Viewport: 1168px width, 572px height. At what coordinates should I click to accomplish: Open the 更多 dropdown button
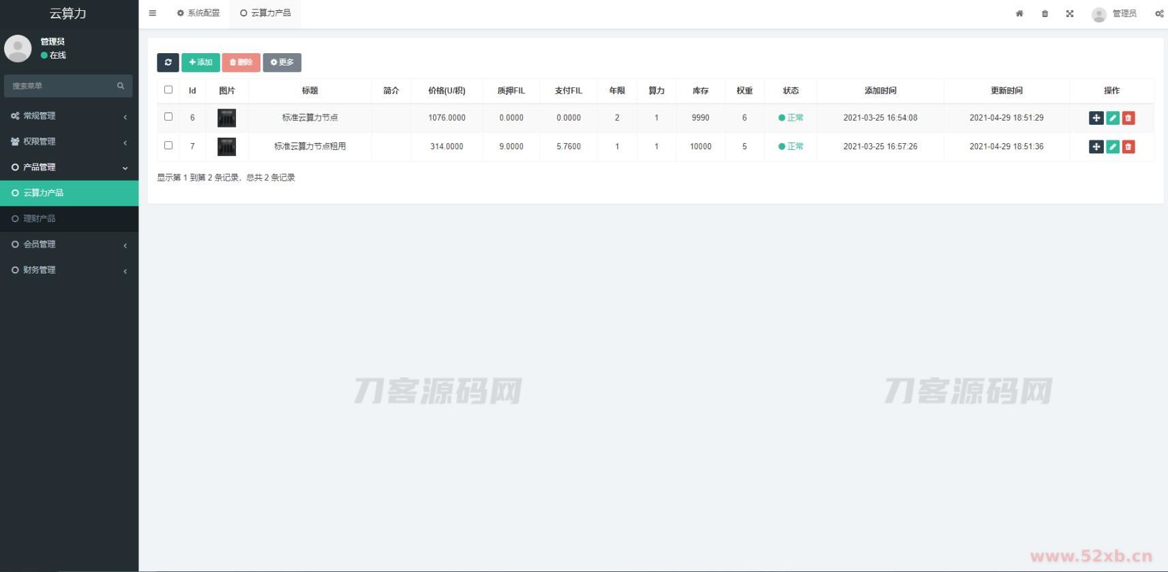click(282, 63)
